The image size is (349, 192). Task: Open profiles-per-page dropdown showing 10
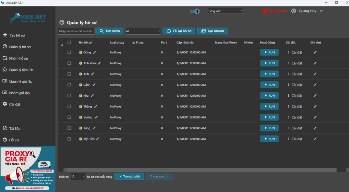coord(78,176)
